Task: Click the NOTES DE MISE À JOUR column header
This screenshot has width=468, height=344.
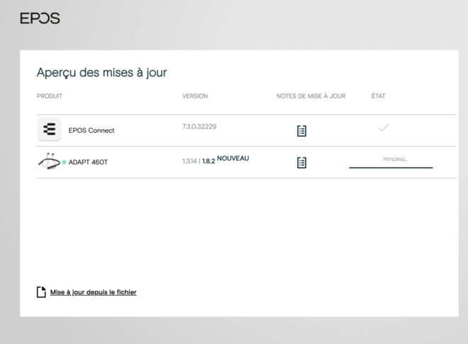Action: pyautogui.click(x=311, y=96)
